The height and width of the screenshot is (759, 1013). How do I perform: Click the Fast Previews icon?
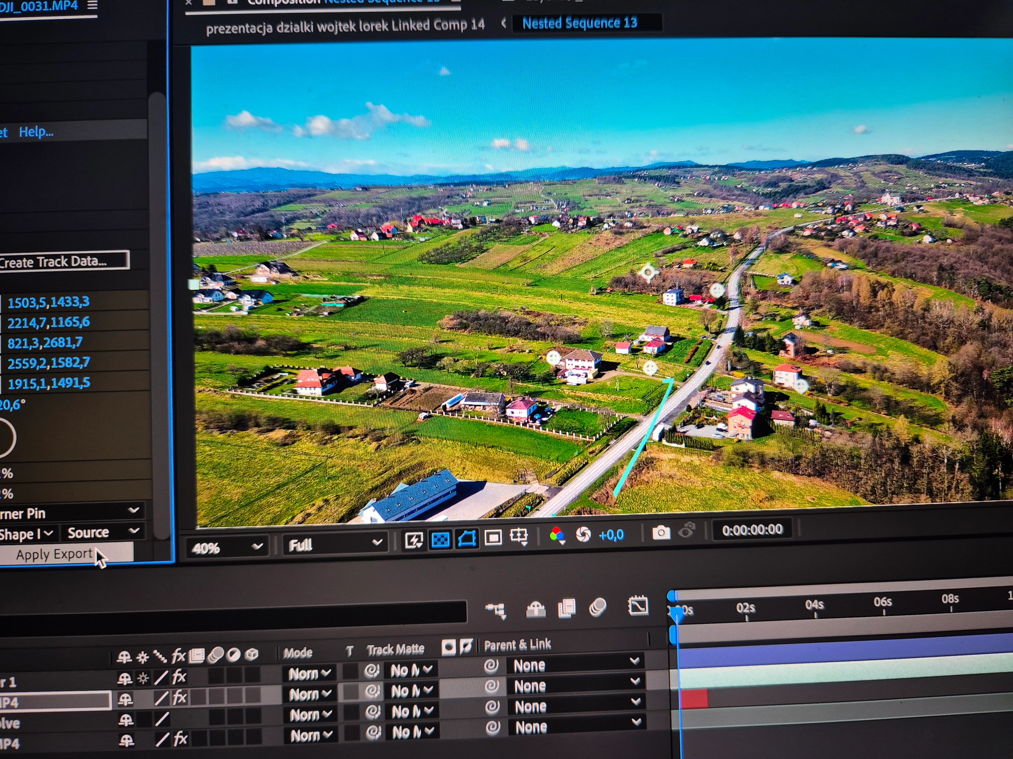coord(414,541)
